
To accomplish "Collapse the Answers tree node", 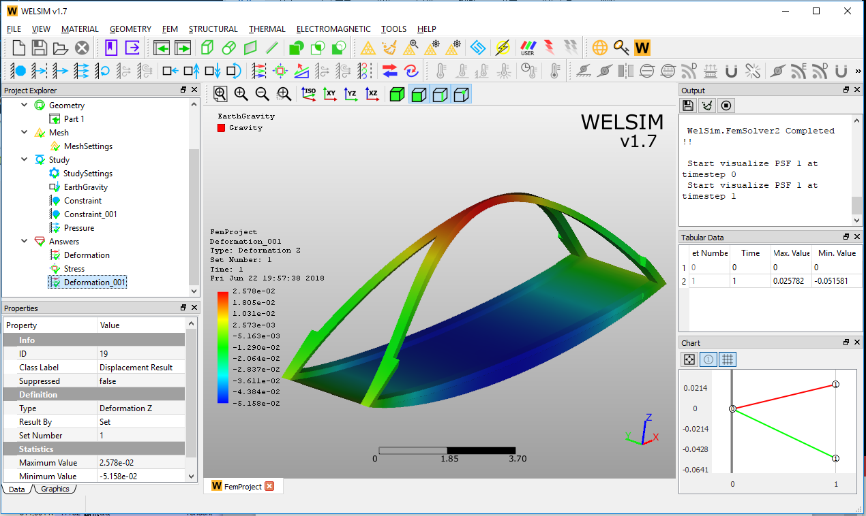I will click(25, 241).
